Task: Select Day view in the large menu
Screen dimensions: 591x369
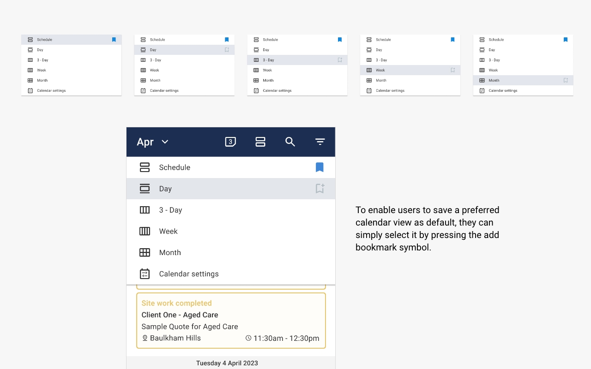Action: pyautogui.click(x=165, y=189)
